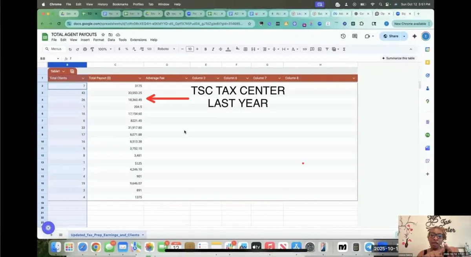Click the font size field
Screen dimensions: 471x257
pos(190,49)
